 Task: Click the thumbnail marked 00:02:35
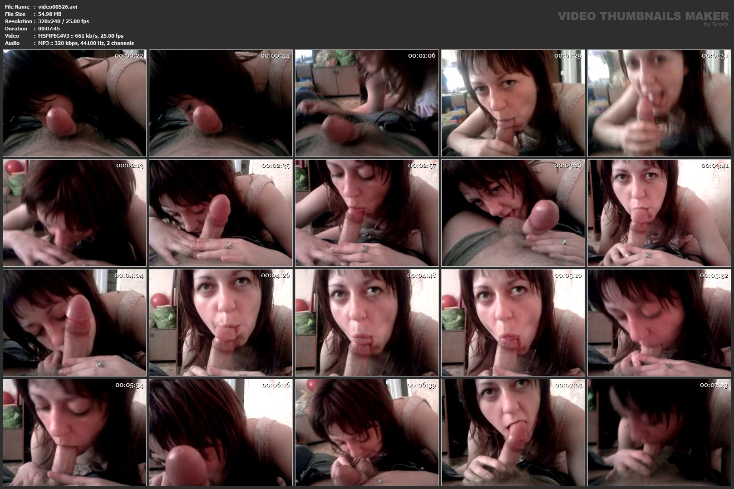click(x=221, y=213)
